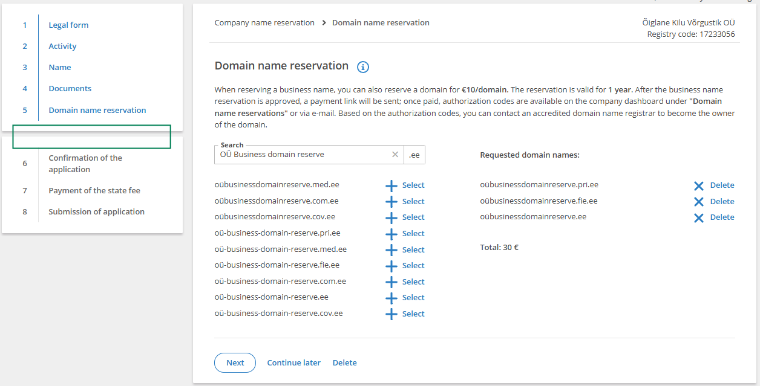The image size is (760, 386).
Task: Click Requested domain names heading
Action: [529, 155]
